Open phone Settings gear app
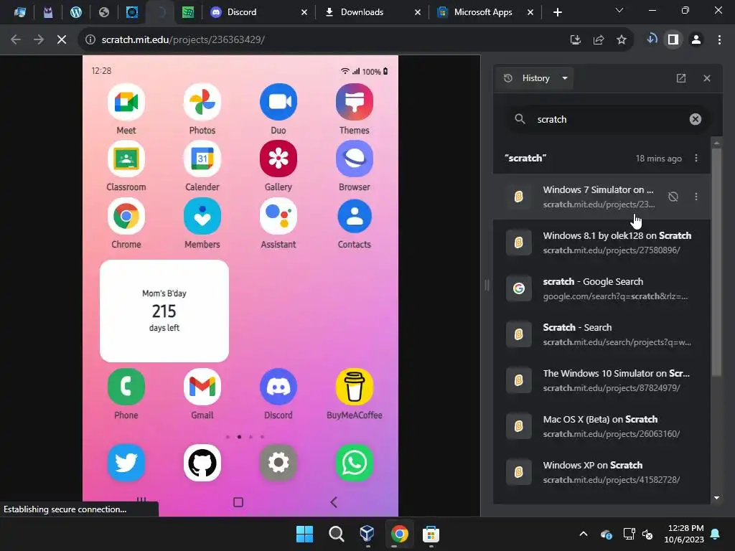The height and width of the screenshot is (551, 735). (278, 463)
